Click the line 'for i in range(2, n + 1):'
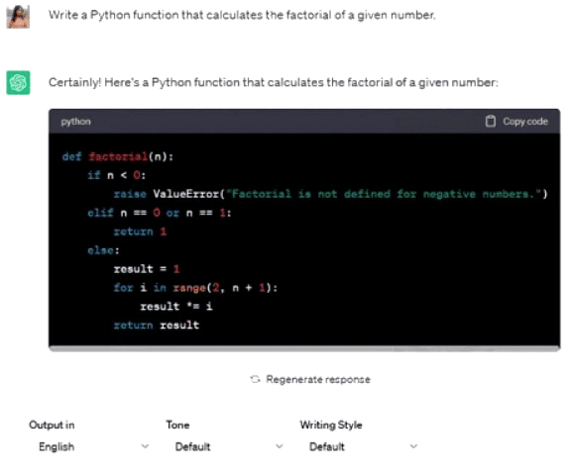Screen dimensions: 567x476 click(x=195, y=288)
